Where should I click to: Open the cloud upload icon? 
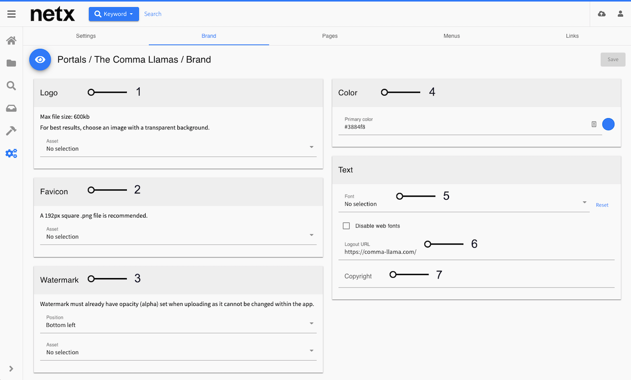[x=602, y=14]
